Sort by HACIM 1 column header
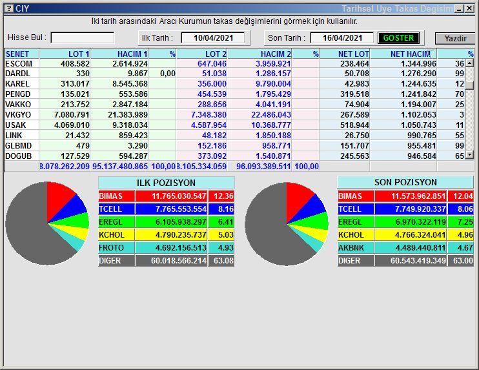Image resolution: width=479 pixels, height=370 pixels. point(119,54)
